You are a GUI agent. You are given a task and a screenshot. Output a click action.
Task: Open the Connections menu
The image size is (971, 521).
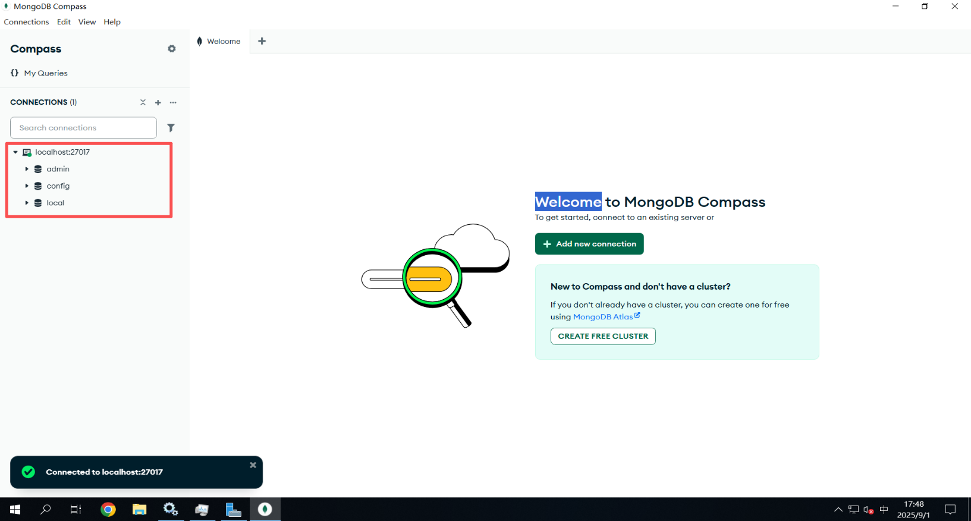point(26,22)
